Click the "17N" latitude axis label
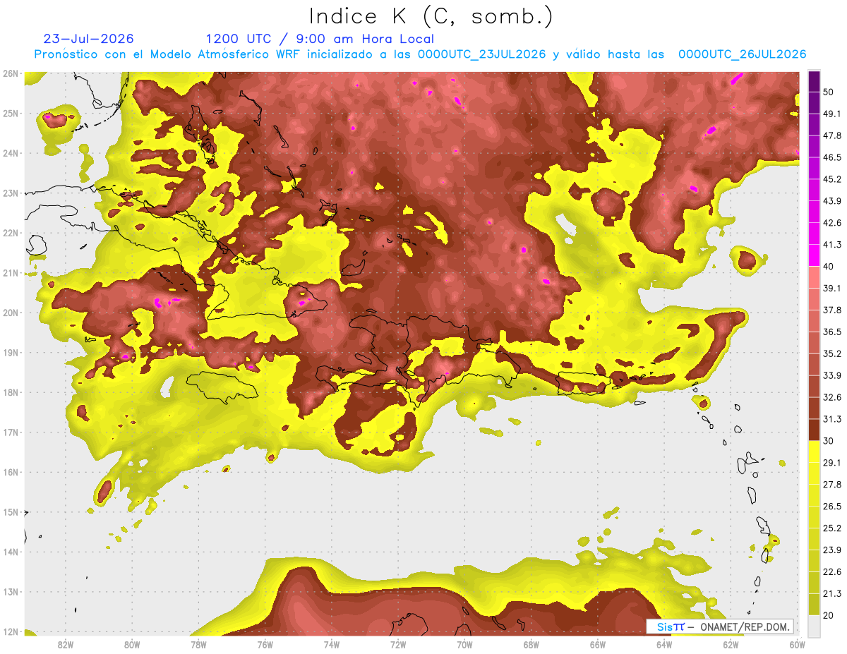This screenshot has width=847, height=654. tap(11, 432)
